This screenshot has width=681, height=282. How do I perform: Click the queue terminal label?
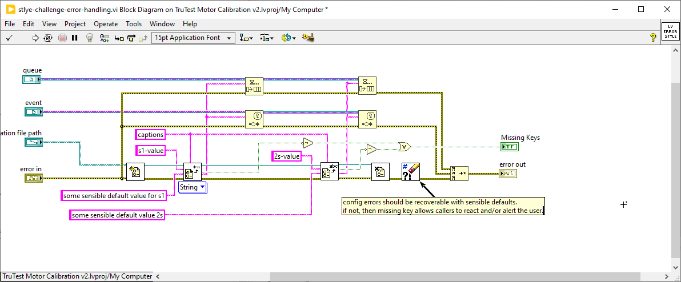pyautogui.click(x=33, y=70)
